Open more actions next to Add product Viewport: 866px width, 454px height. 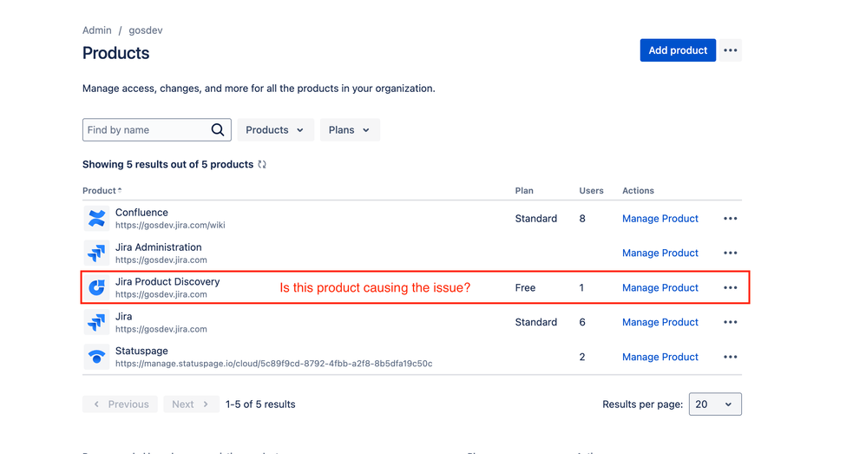pos(731,50)
